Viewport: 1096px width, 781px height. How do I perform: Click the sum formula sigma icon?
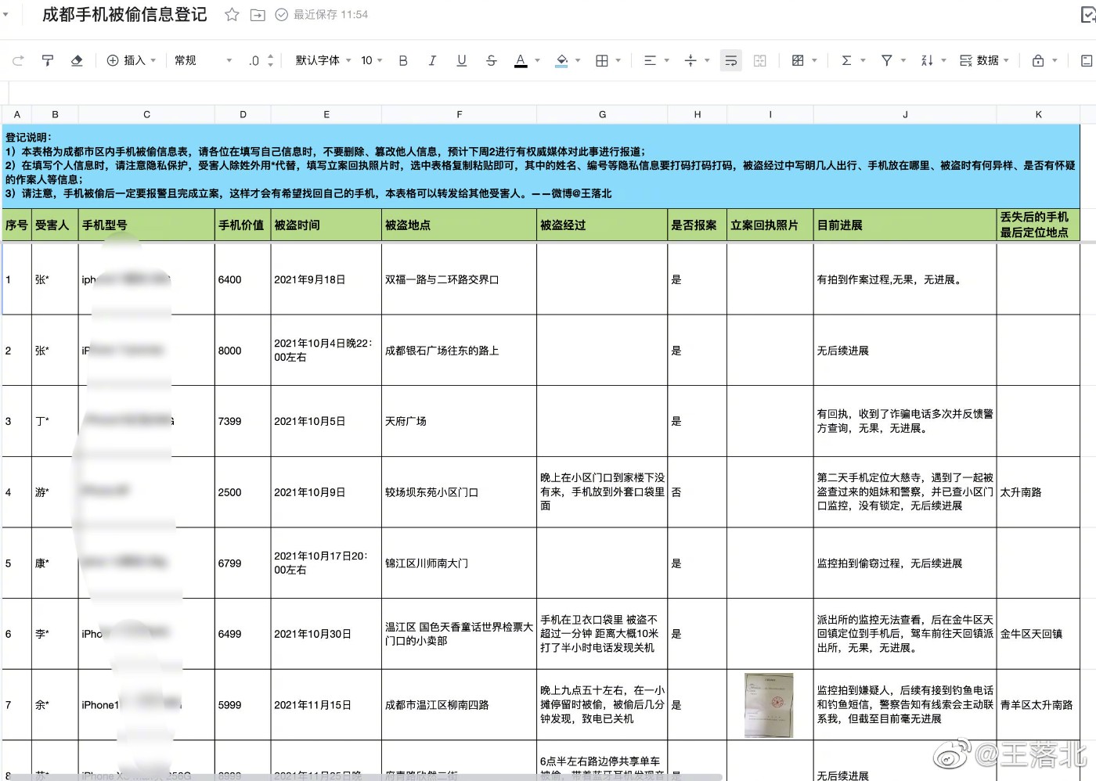(x=846, y=60)
